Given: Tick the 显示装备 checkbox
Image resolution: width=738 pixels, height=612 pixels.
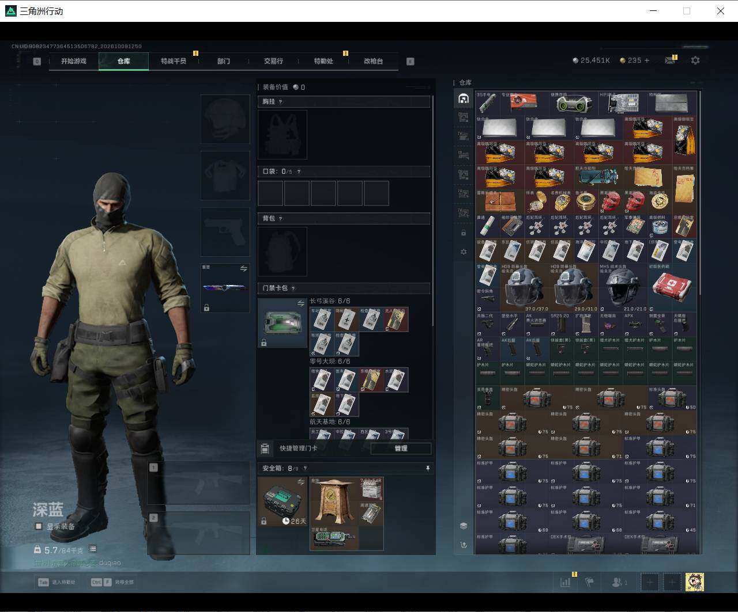Looking at the screenshot, I should (39, 526).
